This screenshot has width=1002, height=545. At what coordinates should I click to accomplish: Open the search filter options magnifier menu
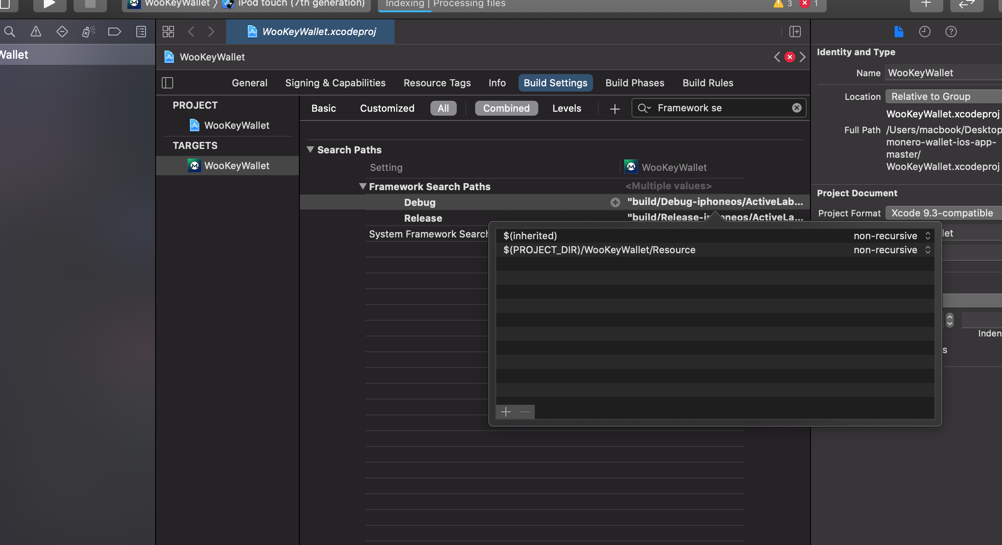click(644, 108)
